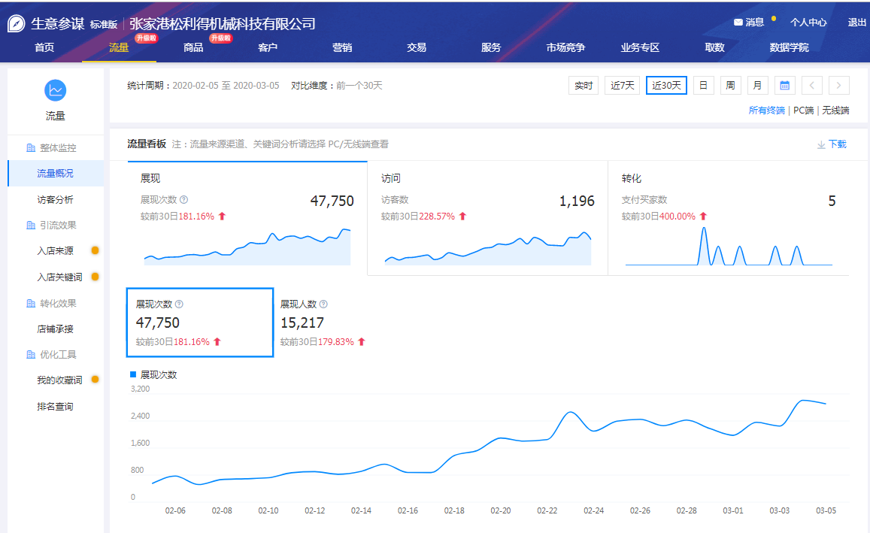
Task: Go to previous period arrow
Action: tap(812, 86)
